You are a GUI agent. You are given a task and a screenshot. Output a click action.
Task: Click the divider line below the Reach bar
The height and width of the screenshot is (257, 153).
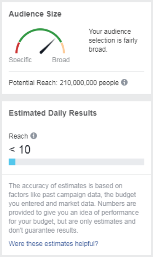point(77,174)
